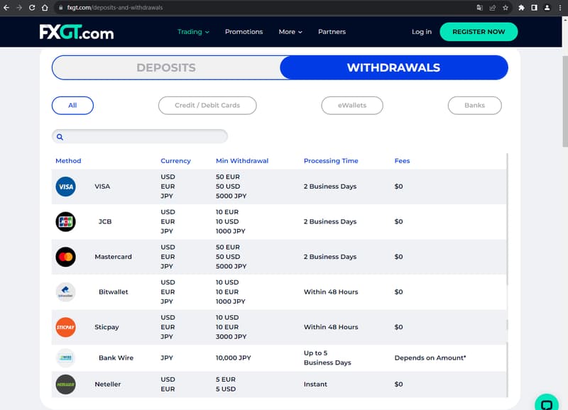Click the JCB card logo icon

point(65,222)
